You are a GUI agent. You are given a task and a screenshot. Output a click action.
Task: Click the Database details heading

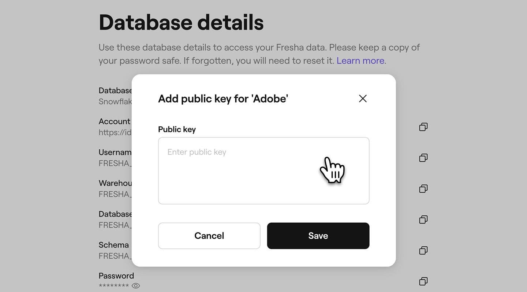tap(181, 22)
